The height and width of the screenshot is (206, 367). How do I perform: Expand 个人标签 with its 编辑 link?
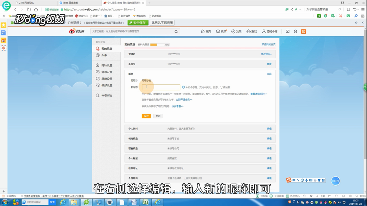click(269, 158)
